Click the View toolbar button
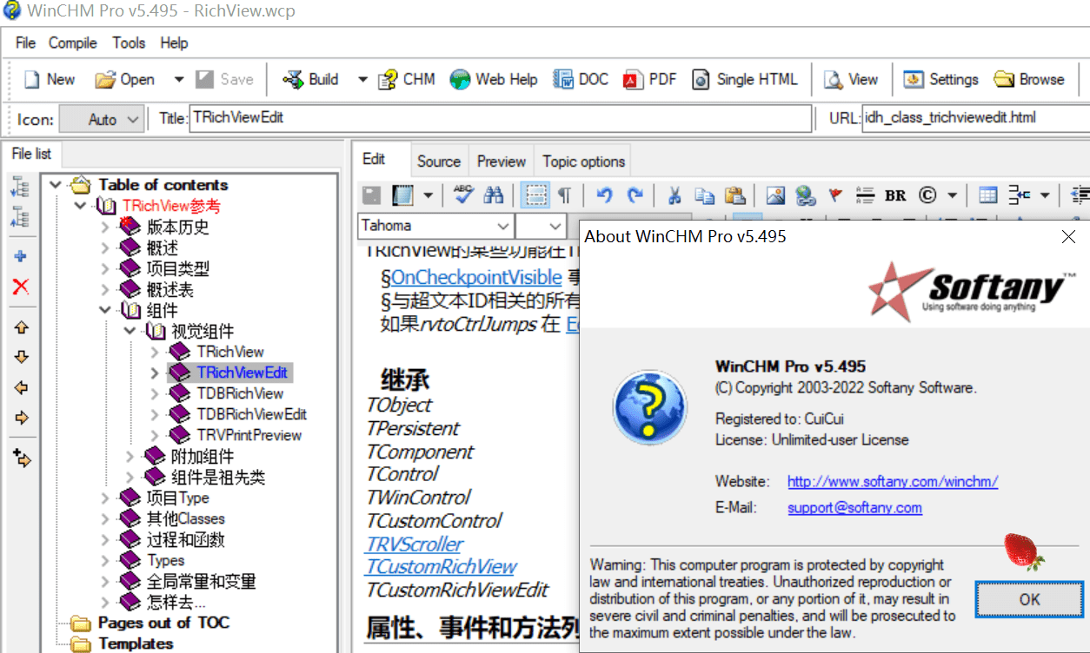This screenshot has height=653, width=1090. click(x=851, y=79)
